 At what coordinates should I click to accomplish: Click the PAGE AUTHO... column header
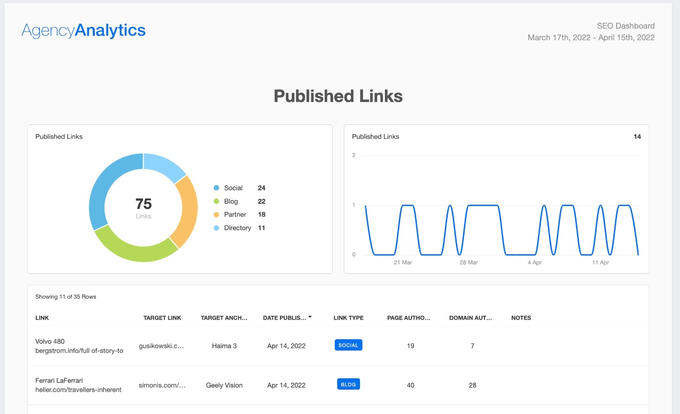click(x=409, y=318)
